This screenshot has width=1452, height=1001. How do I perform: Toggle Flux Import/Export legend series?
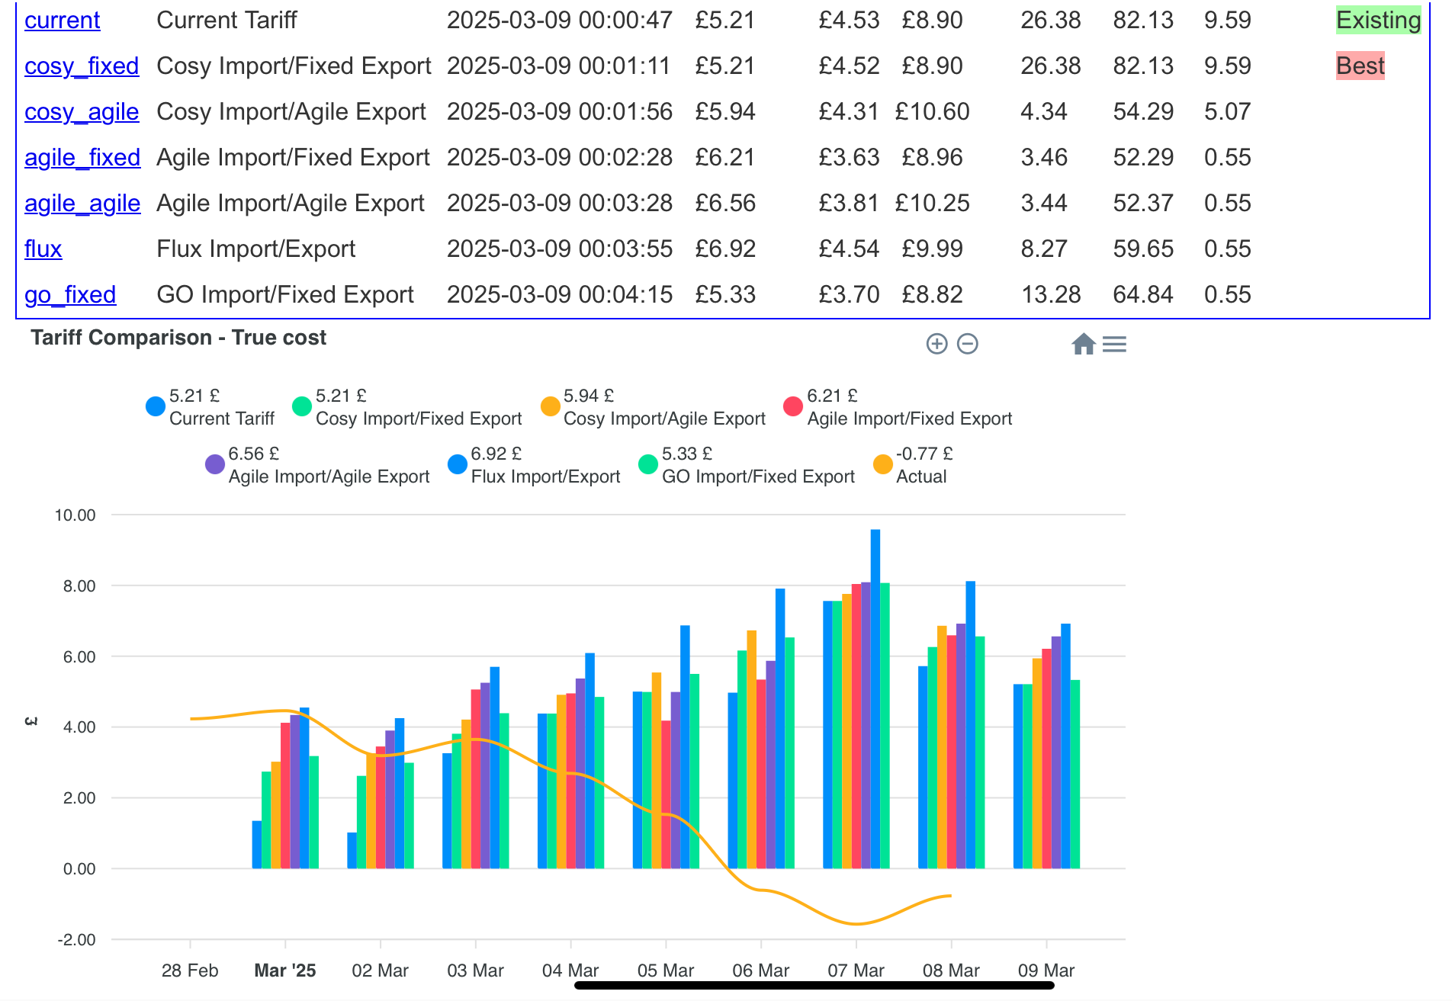(x=534, y=465)
